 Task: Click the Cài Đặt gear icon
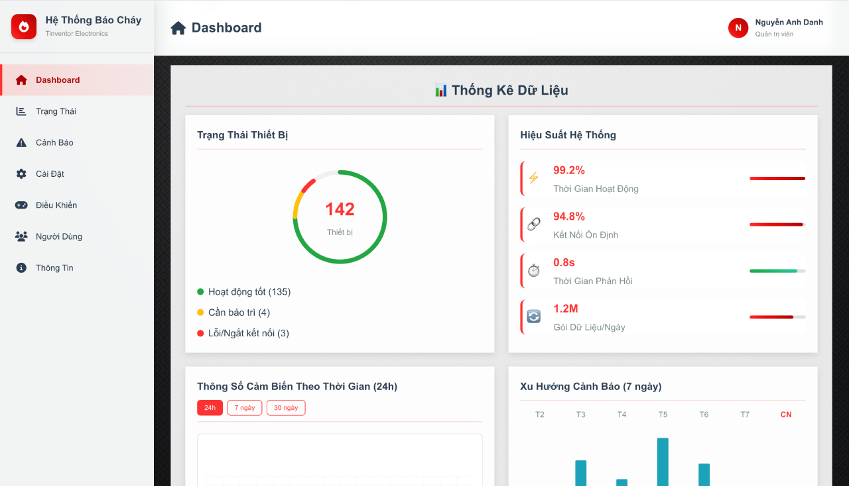point(21,173)
